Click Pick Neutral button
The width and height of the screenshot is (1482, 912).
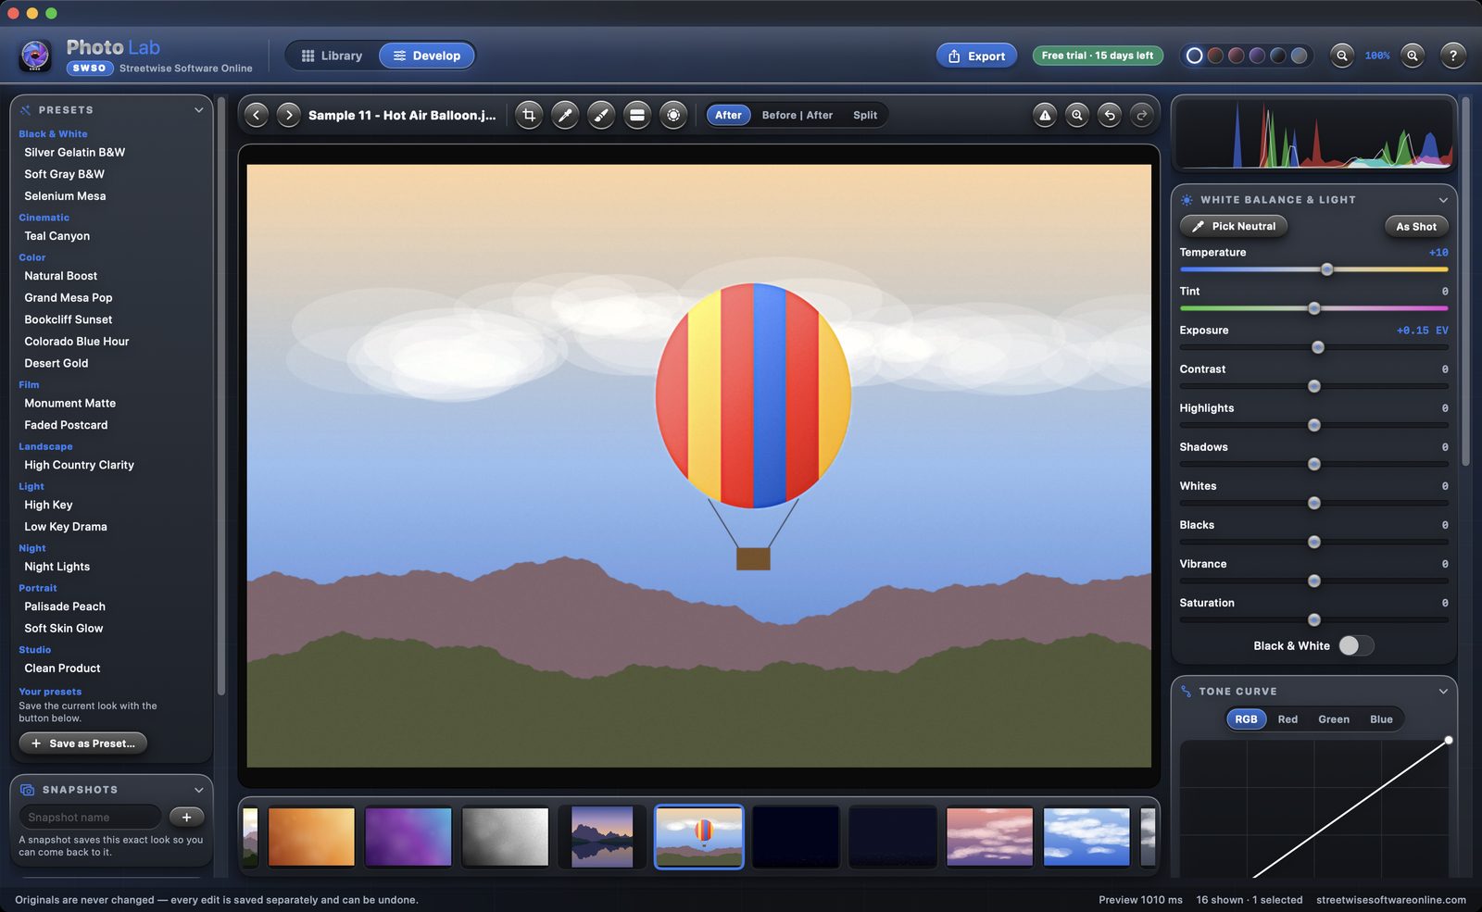click(x=1234, y=226)
